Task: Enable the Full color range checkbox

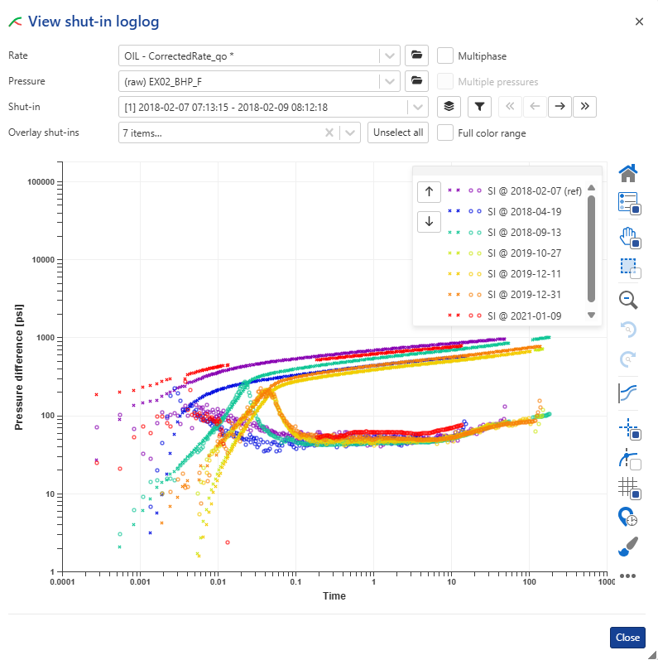Action: pos(445,132)
